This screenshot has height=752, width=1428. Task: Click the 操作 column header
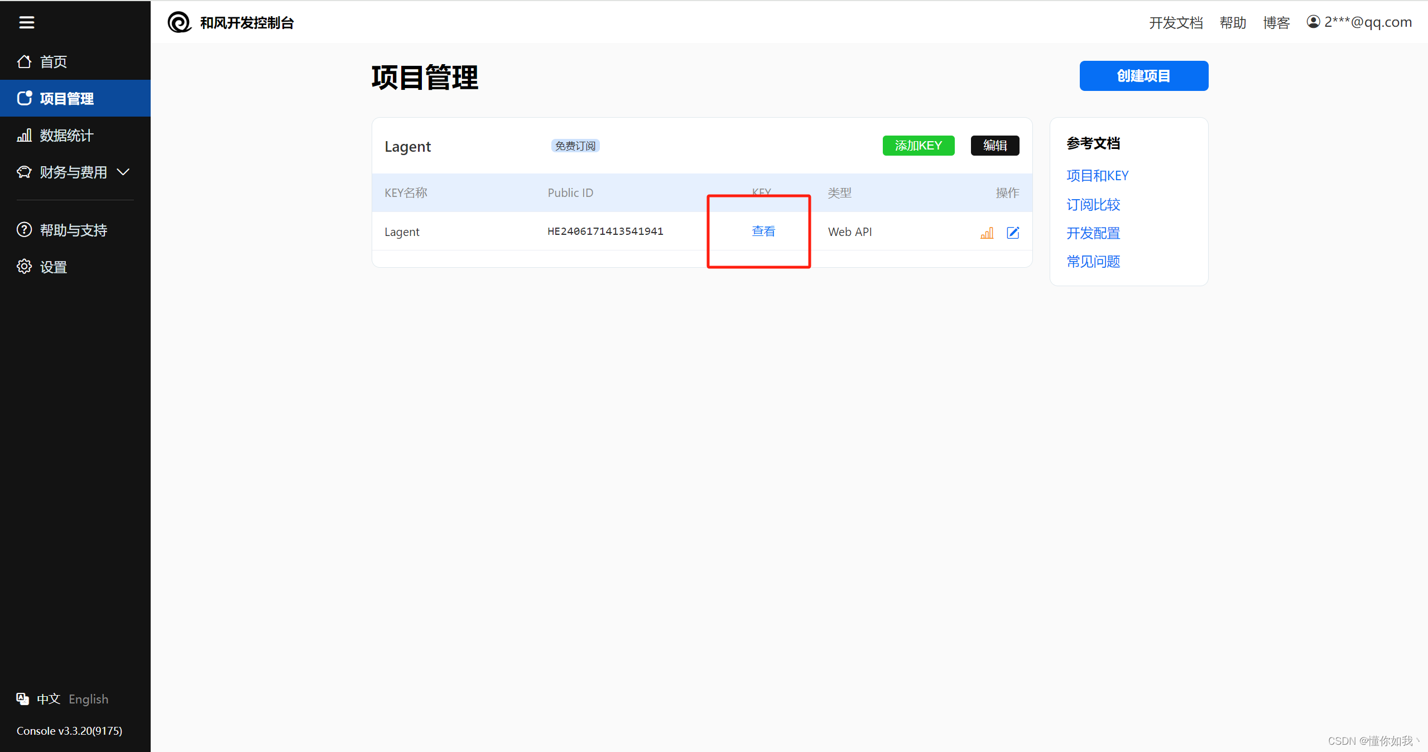(x=1007, y=192)
